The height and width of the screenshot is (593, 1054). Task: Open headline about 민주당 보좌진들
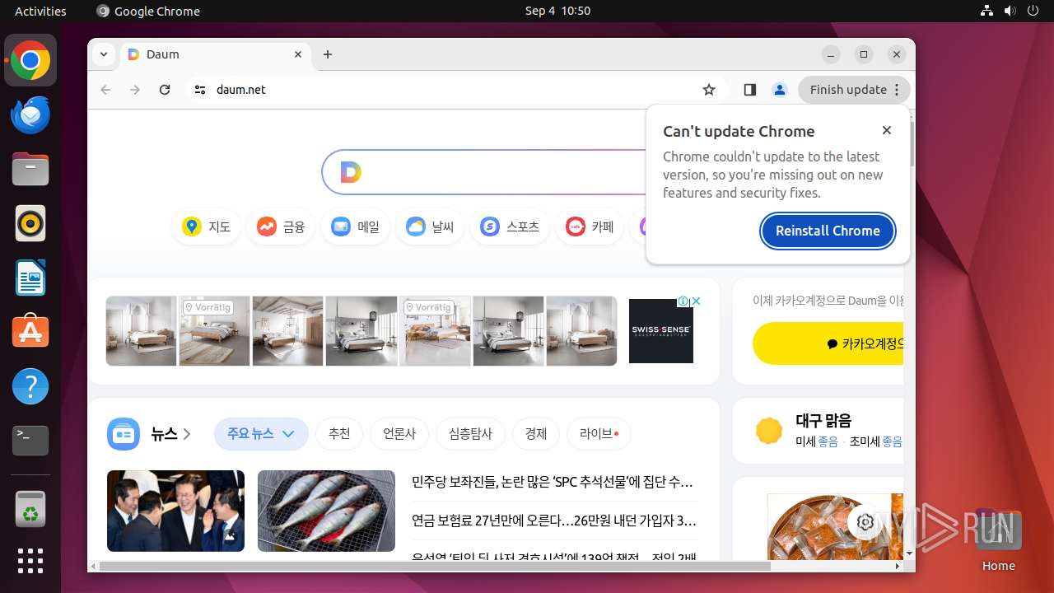(x=553, y=482)
